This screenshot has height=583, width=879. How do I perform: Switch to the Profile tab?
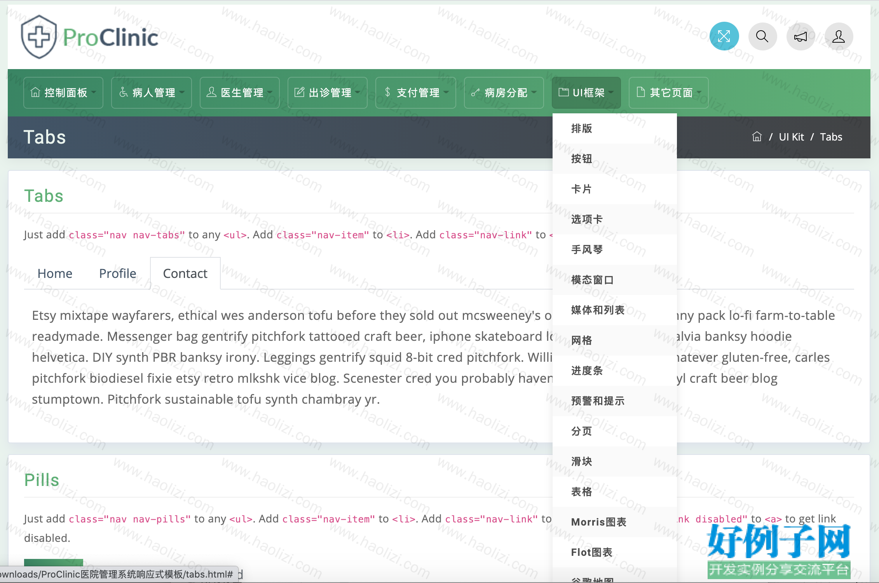118,274
